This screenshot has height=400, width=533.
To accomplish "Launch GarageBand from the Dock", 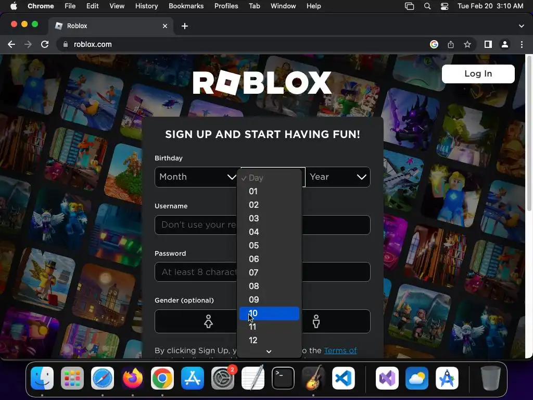I will pos(313,378).
